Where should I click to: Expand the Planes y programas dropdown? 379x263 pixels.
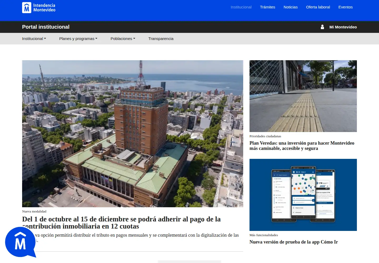click(x=78, y=39)
